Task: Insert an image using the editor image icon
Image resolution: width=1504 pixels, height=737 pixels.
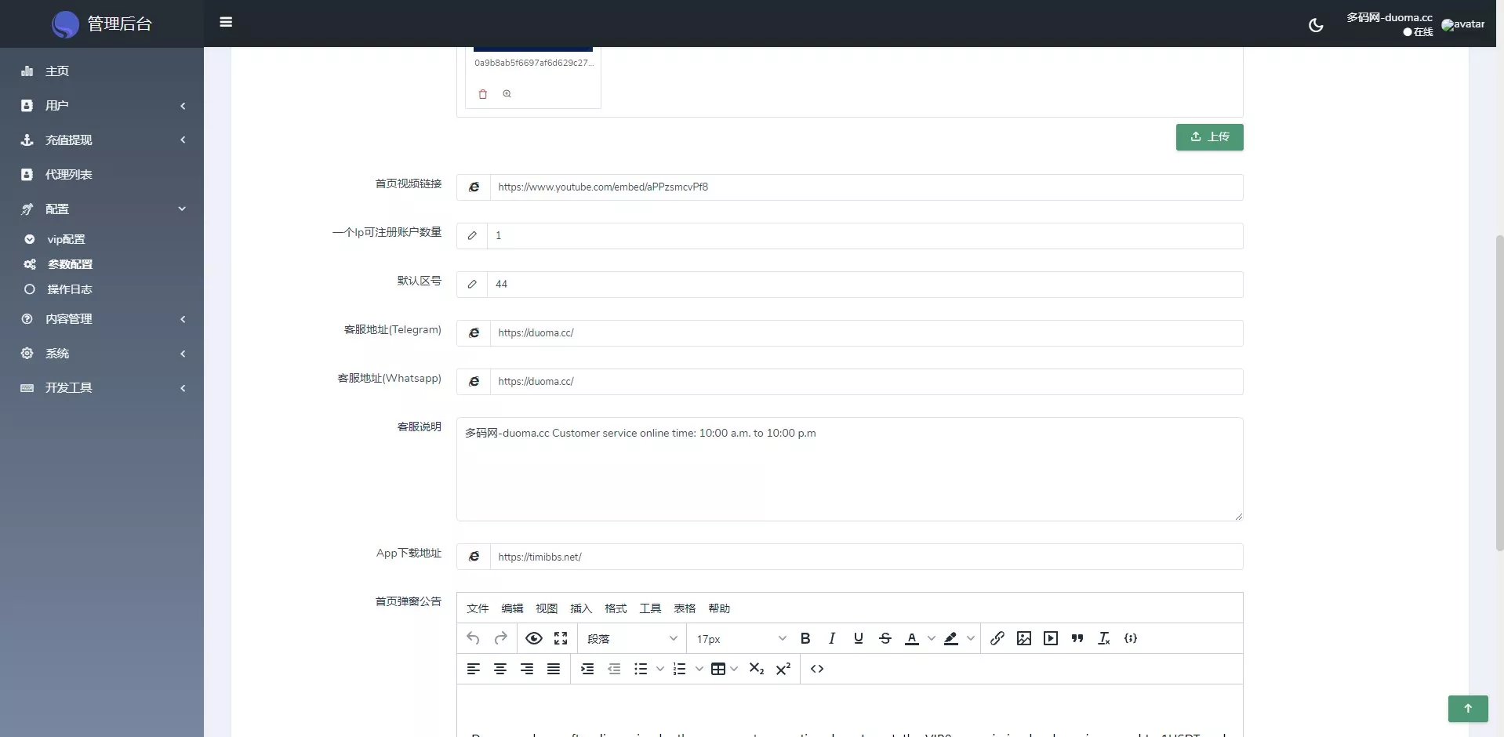Action: tap(1024, 638)
